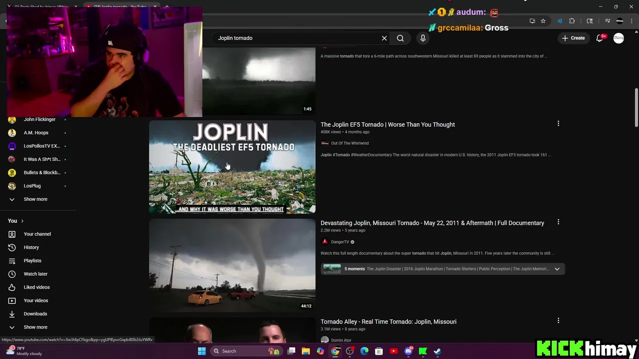Image resolution: width=639 pixels, height=359 pixels.
Task: Open Discord from the taskbar
Action: [408, 351]
